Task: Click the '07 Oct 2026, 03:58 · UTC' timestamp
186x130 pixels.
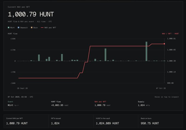Action: click(x=21, y=97)
